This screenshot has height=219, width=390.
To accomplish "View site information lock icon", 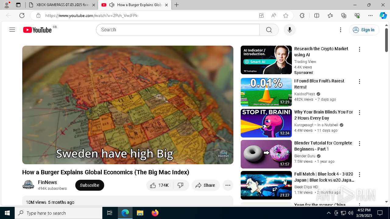I will (x=38, y=16).
